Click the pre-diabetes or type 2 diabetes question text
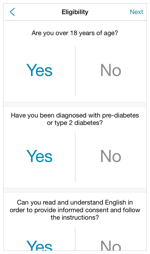 (75, 119)
